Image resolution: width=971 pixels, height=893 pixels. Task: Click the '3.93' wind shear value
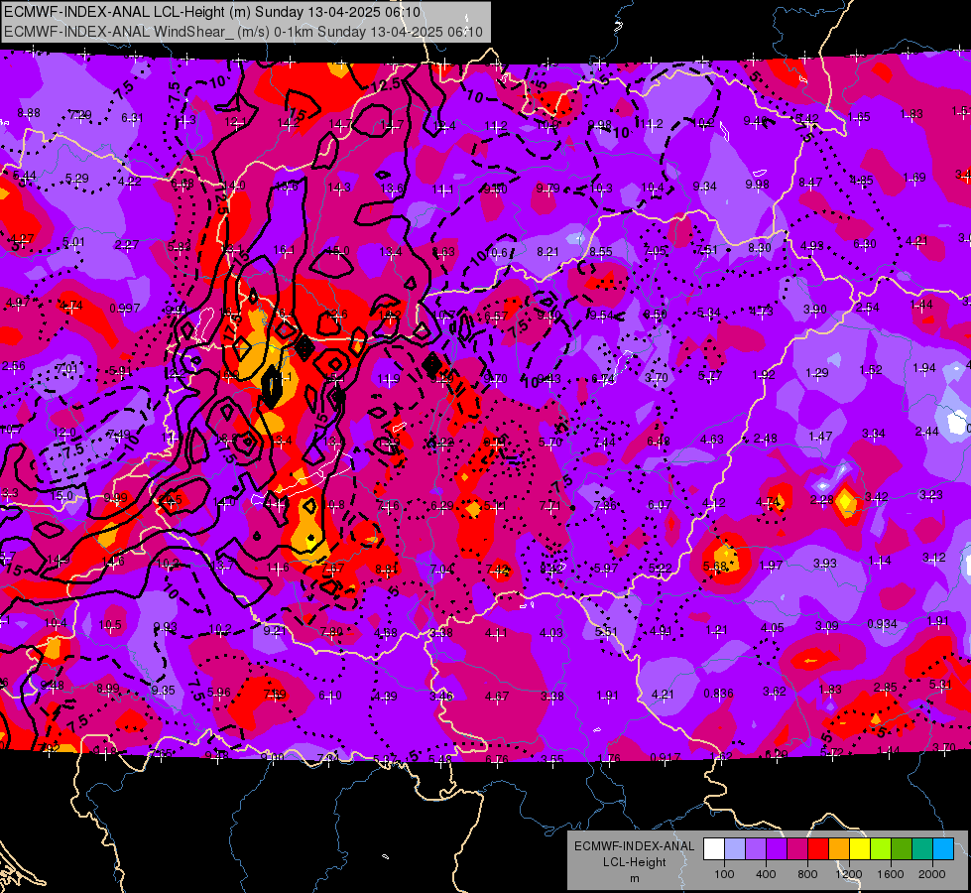pos(824,563)
